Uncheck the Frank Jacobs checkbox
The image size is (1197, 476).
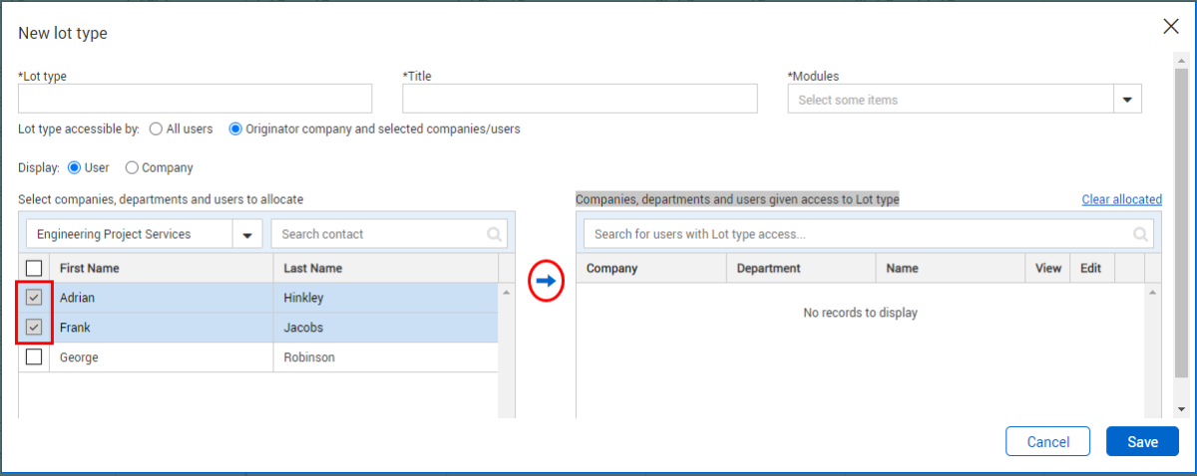(x=34, y=327)
